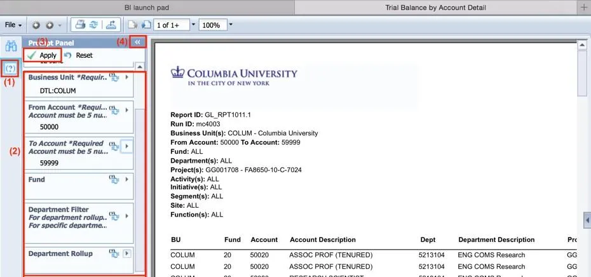Open the forward history dropdown arrow
The height and width of the screenshot is (277, 591).
pyautogui.click(x=60, y=25)
